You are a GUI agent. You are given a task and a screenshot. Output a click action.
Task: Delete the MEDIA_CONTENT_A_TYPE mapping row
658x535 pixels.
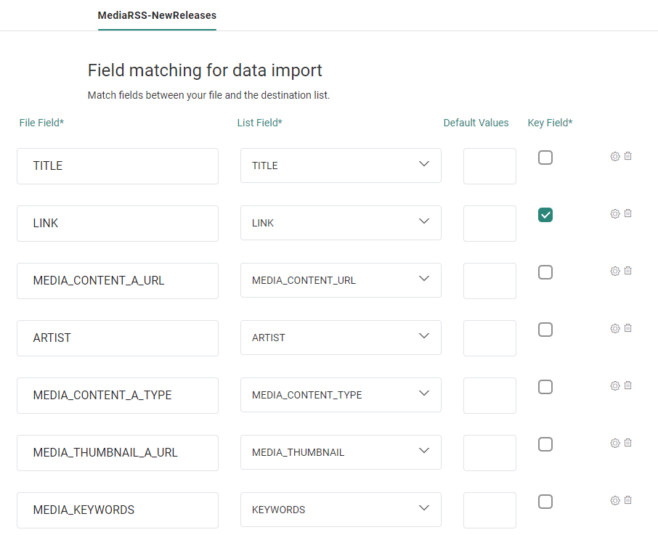coord(628,385)
